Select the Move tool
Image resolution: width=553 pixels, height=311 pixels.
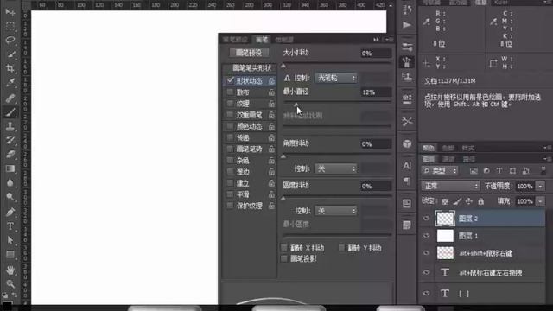[10, 12]
